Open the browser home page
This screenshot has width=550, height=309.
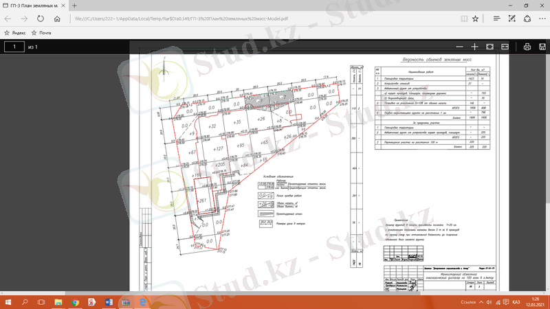[57, 19]
